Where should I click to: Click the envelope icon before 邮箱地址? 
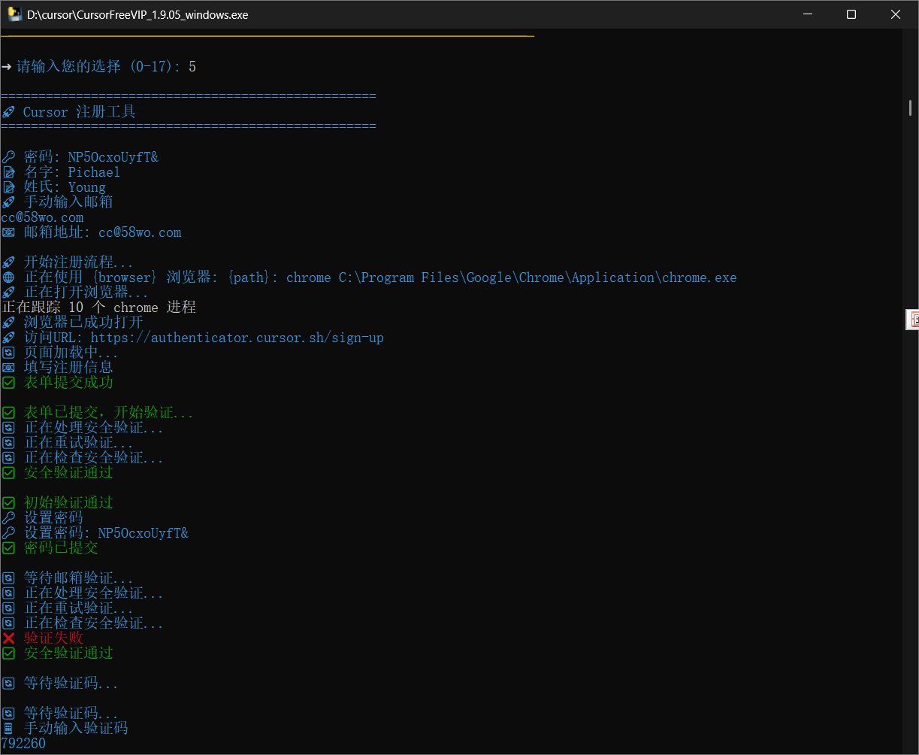pyautogui.click(x=8, y=232)
